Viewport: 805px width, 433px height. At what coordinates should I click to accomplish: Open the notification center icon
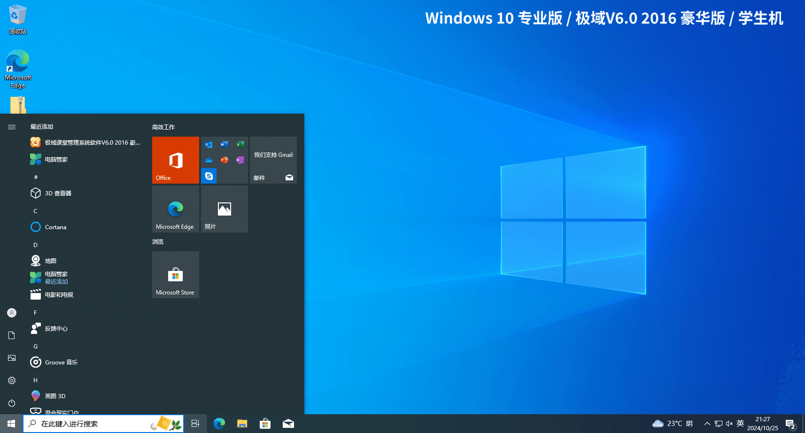click(791, 424)
